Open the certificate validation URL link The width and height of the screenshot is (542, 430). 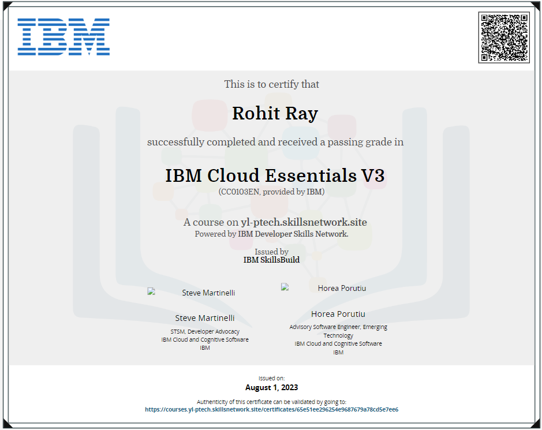coord(271,409)
